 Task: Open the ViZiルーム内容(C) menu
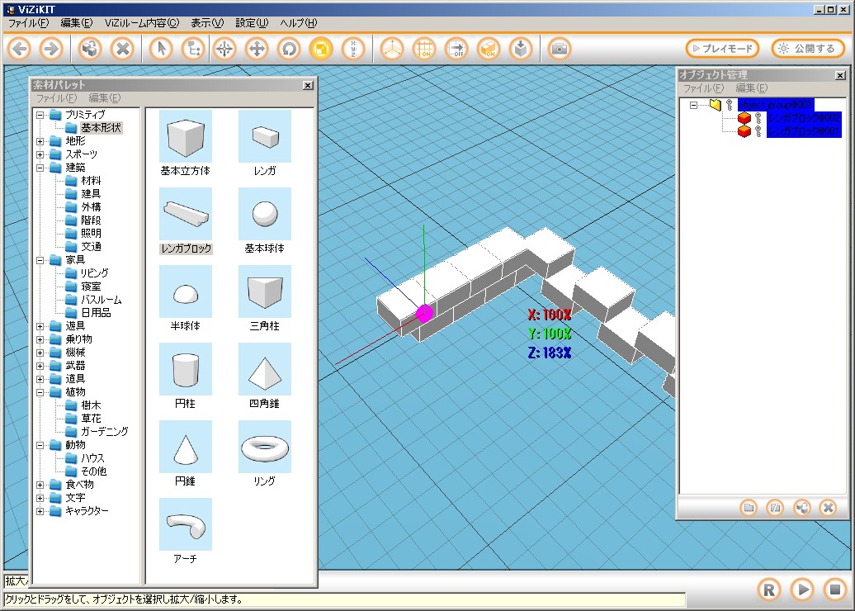coord(140,23)
